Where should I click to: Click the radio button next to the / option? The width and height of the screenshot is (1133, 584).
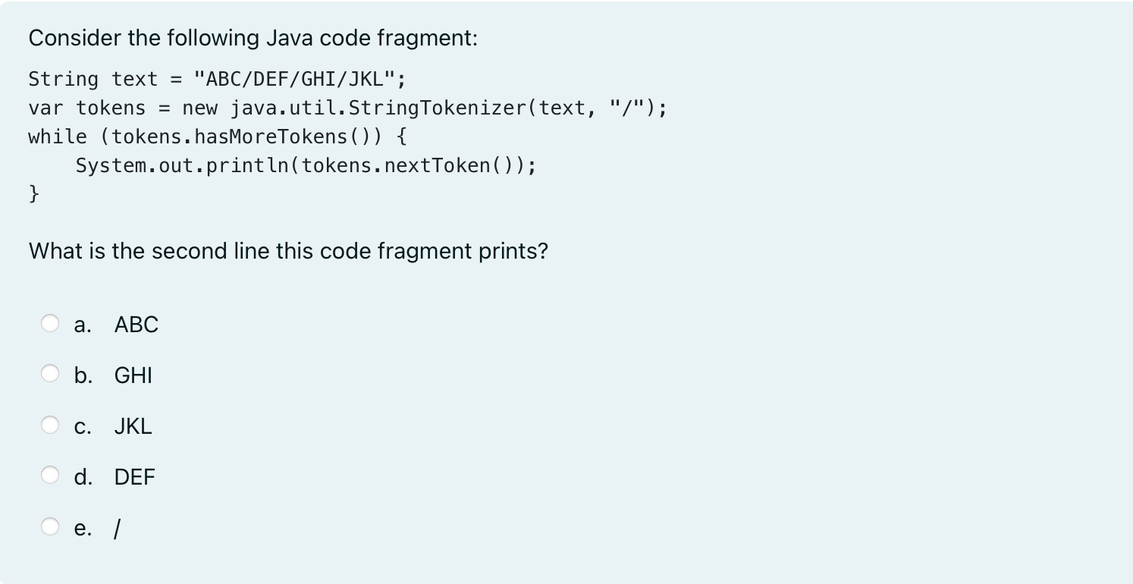(x=51, y=526)
